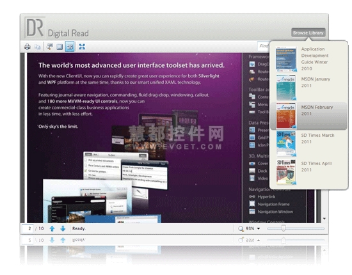Click the Tool Bar icon in page

tap(252, 112)
